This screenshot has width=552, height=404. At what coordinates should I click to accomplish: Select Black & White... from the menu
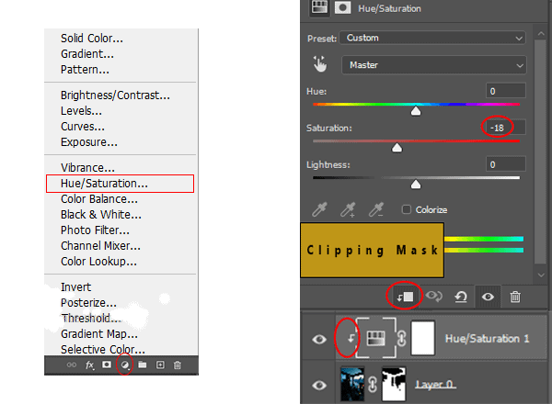tap(101, 215)
